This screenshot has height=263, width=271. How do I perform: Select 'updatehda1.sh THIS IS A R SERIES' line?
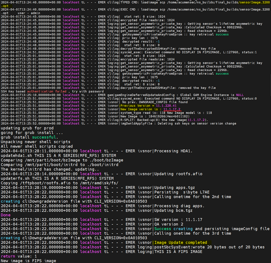[x=58, y=156]
